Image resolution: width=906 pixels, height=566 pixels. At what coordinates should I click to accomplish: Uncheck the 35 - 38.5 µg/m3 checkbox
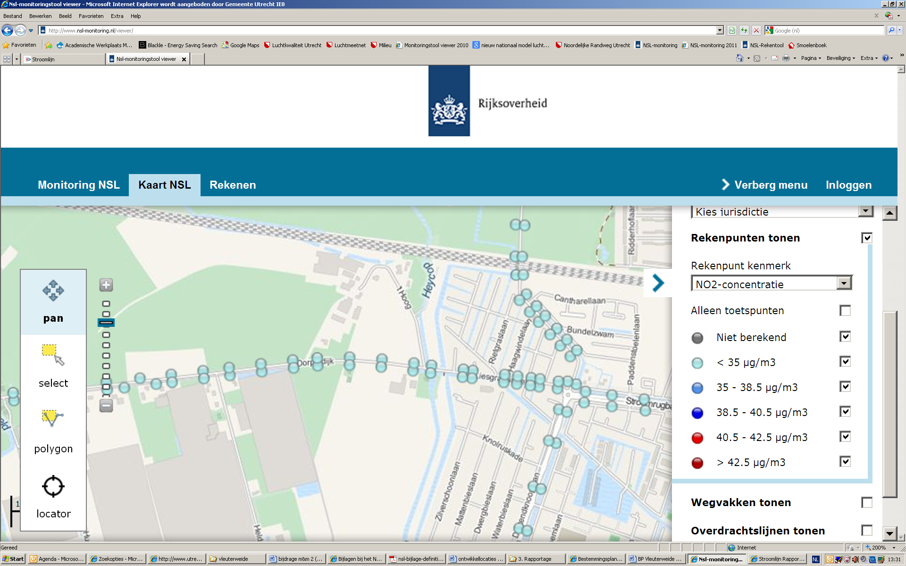[845, 386]
